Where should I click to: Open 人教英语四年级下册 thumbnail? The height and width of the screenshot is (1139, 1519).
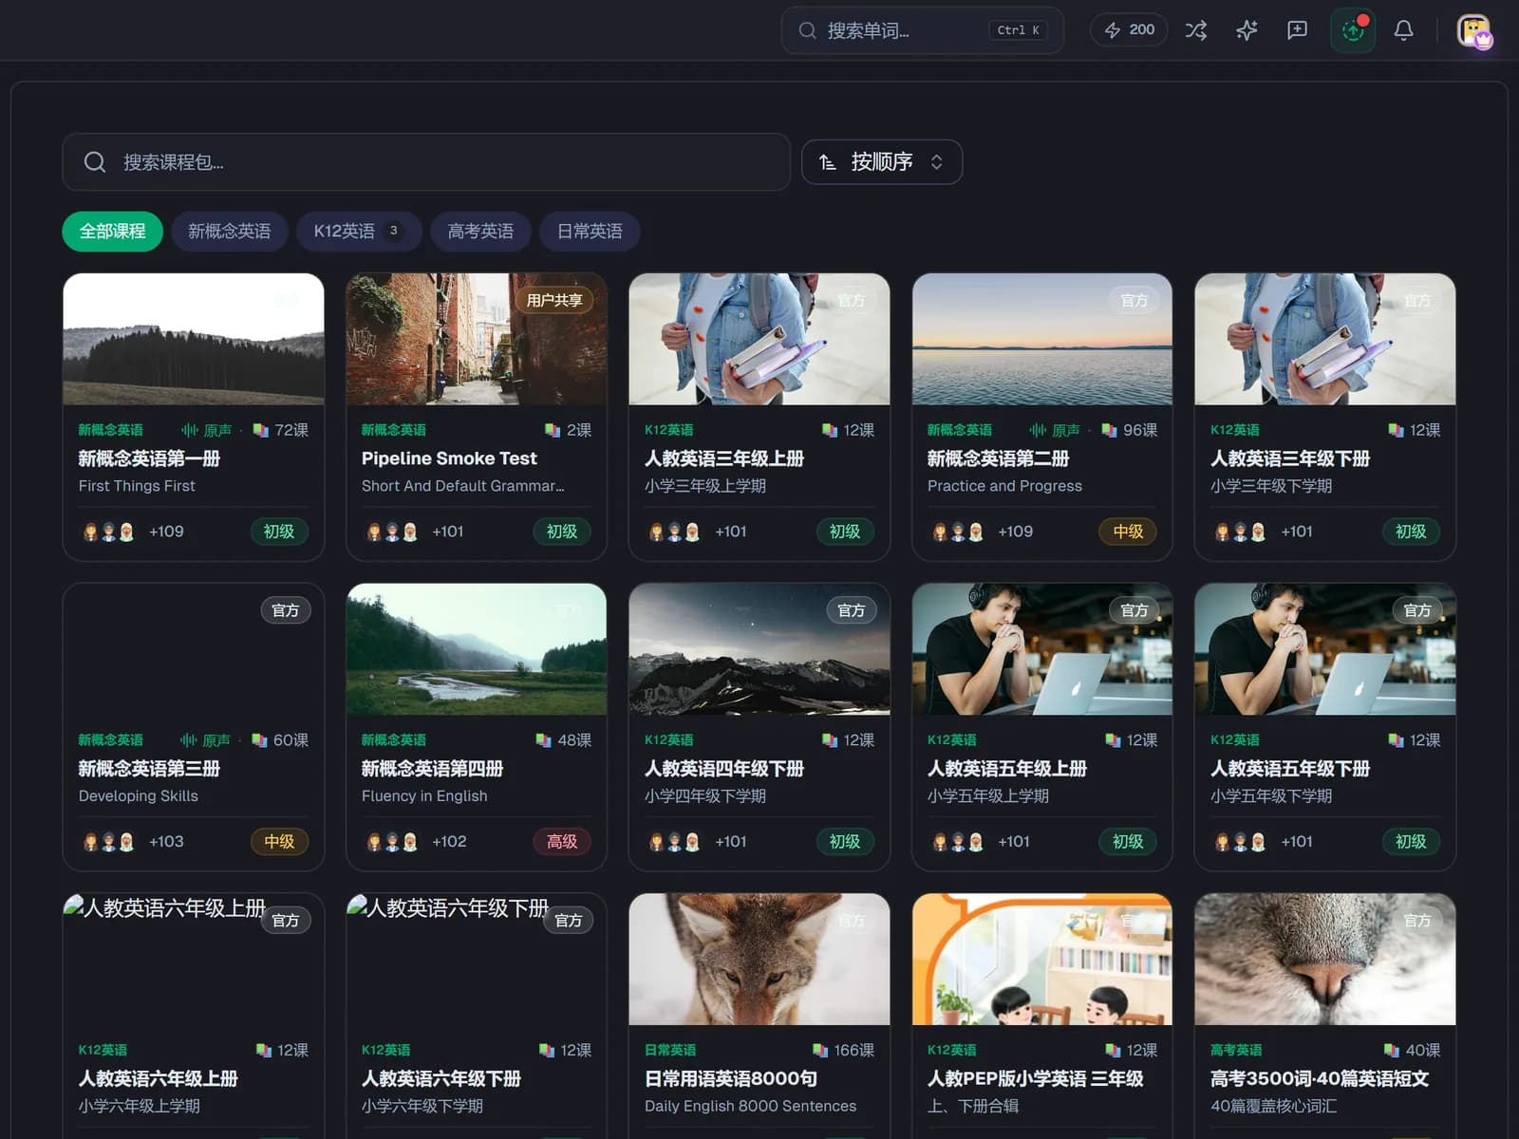(759, 649)
